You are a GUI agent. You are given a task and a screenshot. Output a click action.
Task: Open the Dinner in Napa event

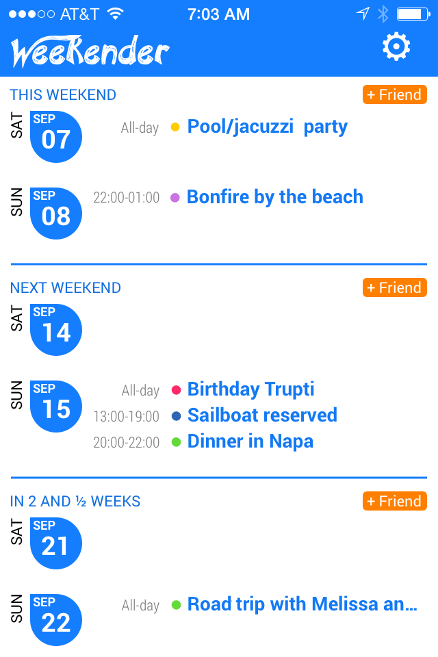250,441
